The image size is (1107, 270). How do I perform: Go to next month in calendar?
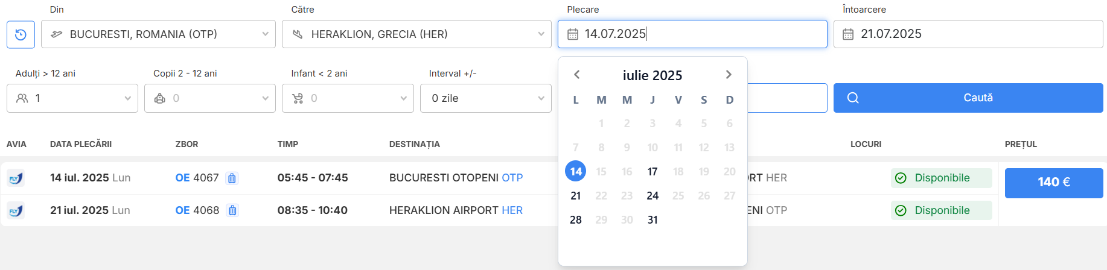729,75
